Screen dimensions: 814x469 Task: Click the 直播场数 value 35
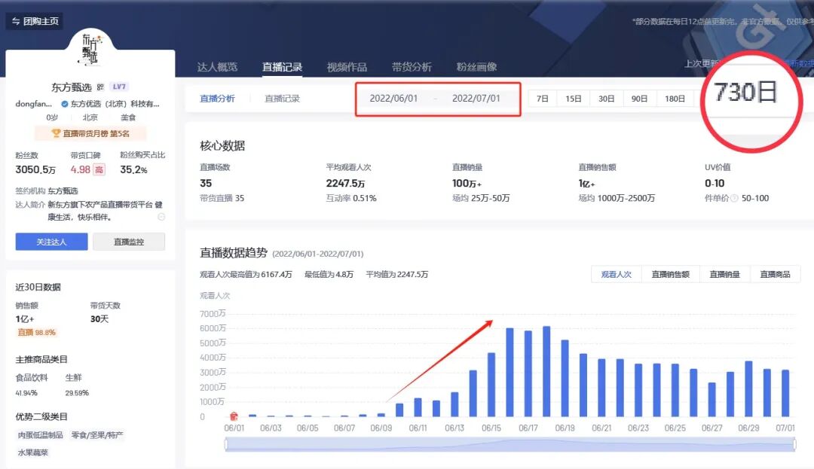pyautogui.click(x=206, y=183)
